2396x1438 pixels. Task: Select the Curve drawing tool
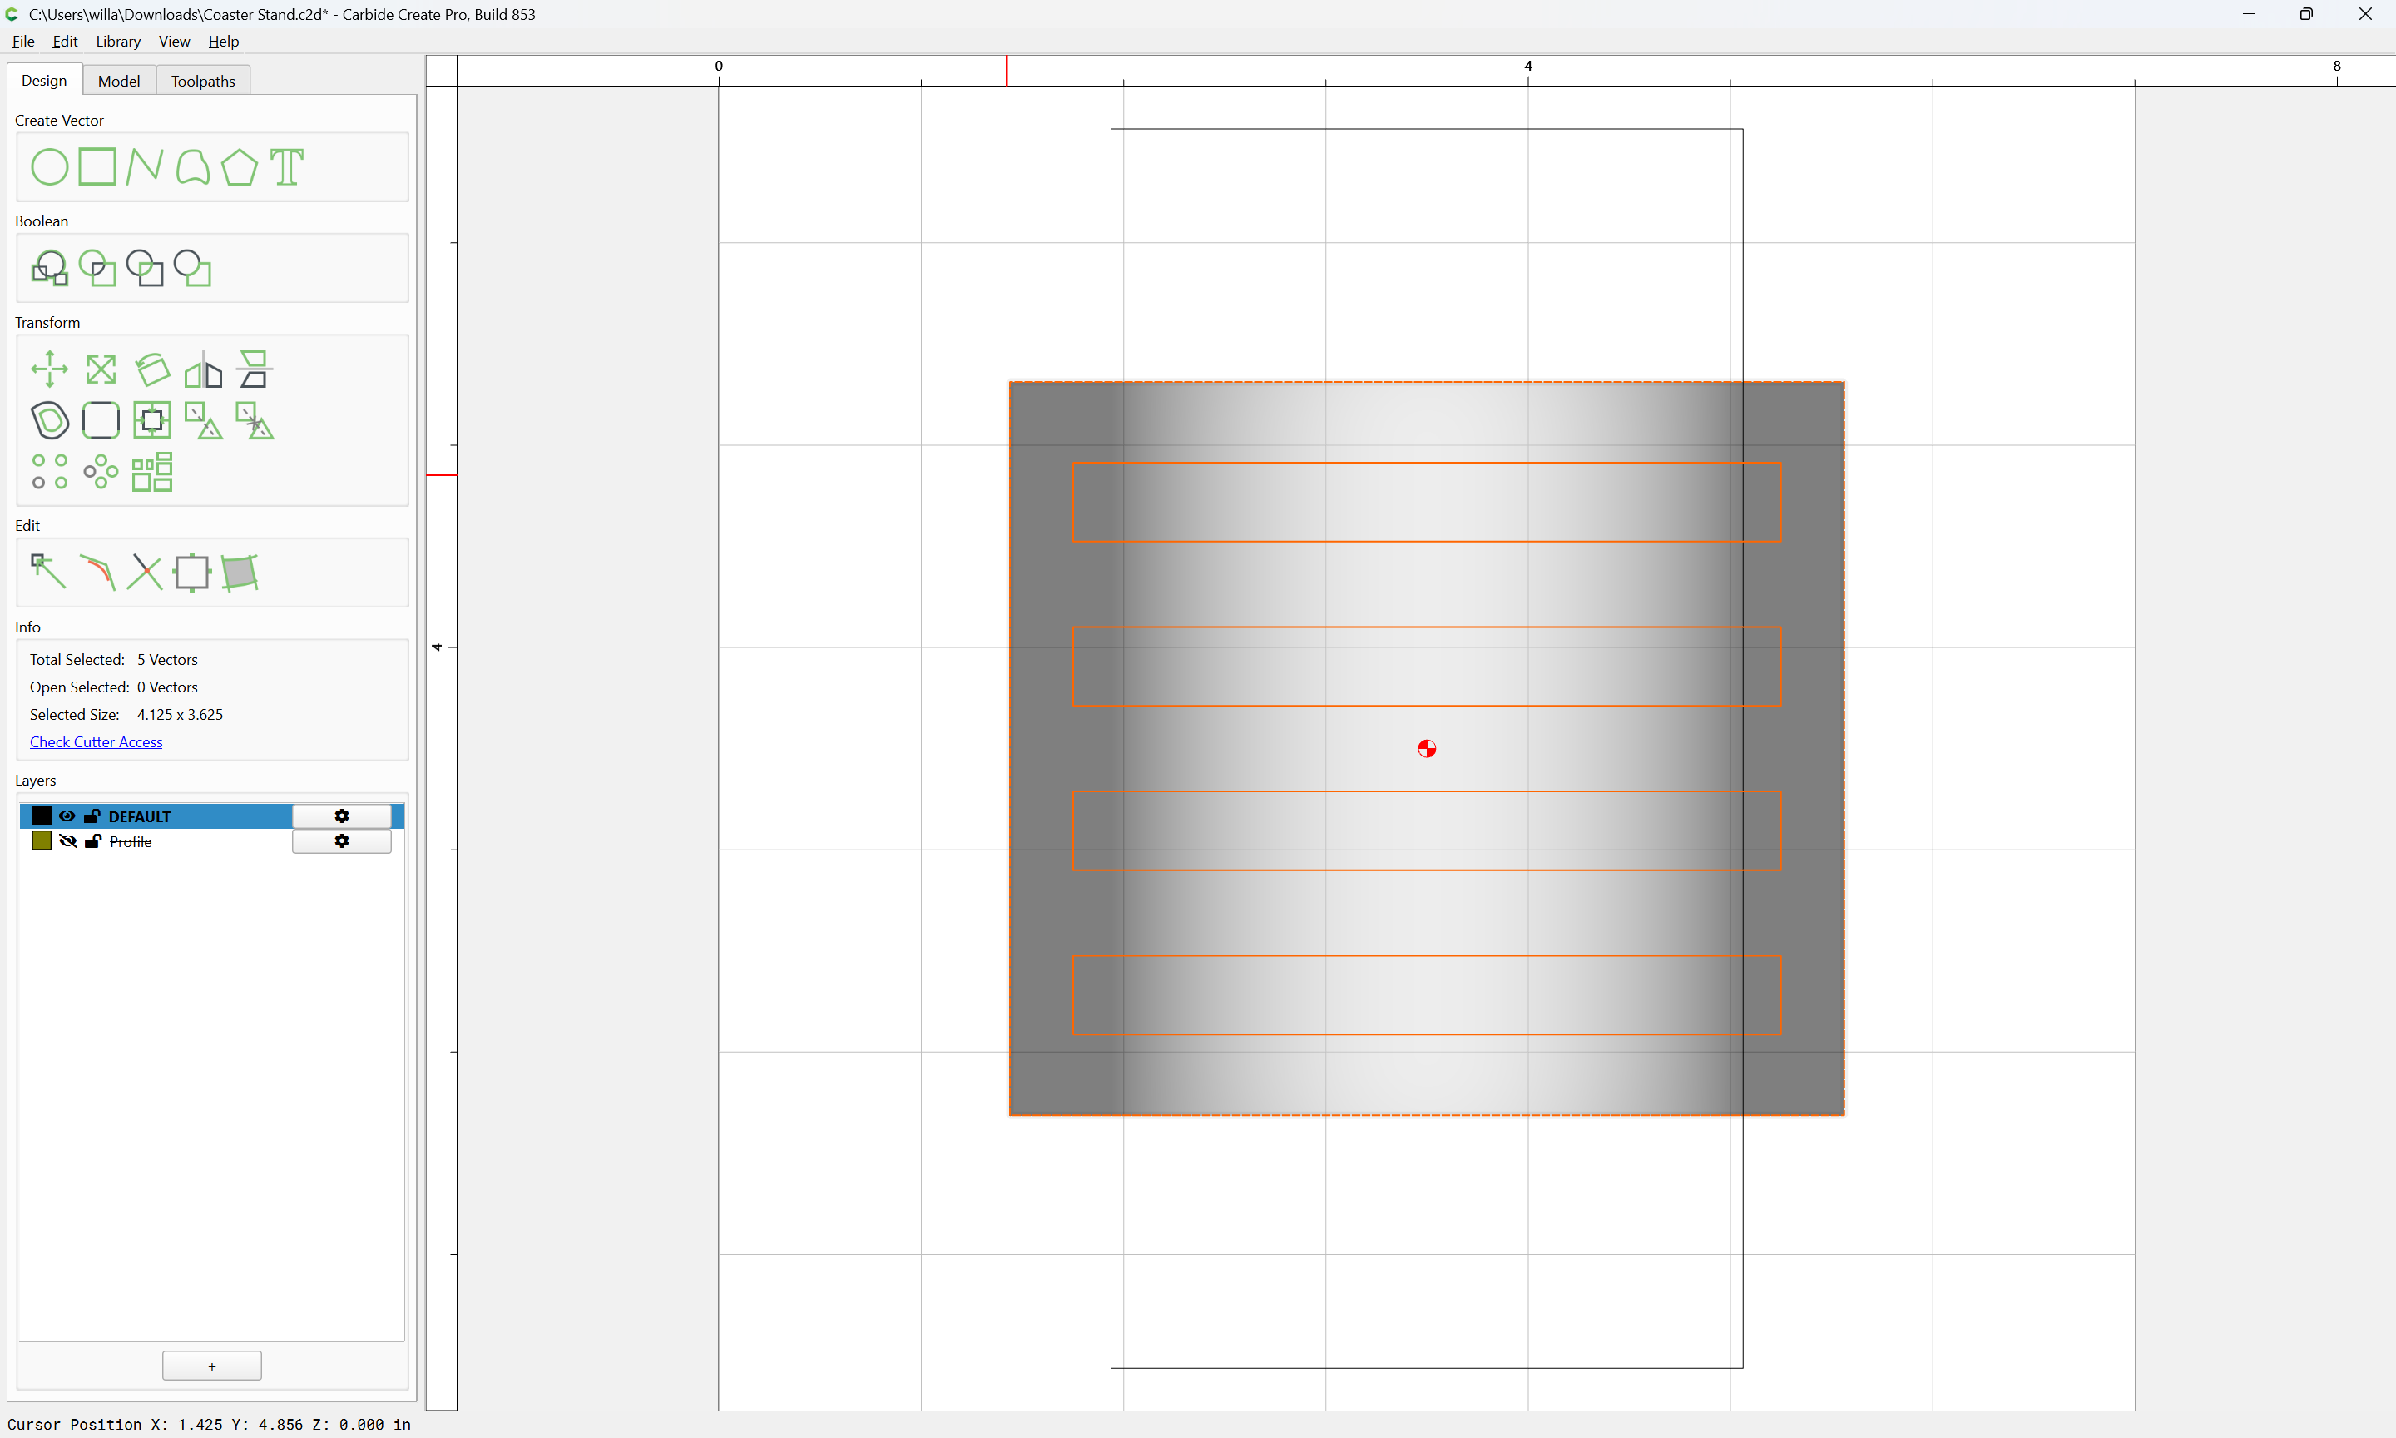click(x=193, y=166)
